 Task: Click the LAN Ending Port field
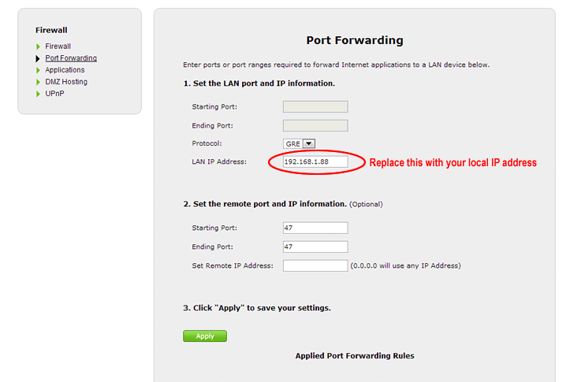tap(315, 125)
